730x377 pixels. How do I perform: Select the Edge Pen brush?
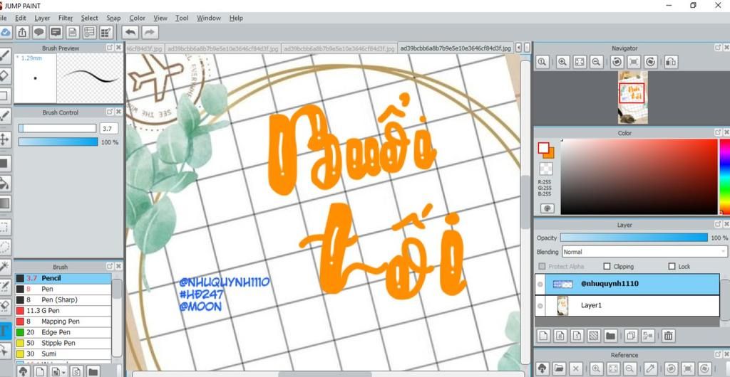[x=63, y=332]
